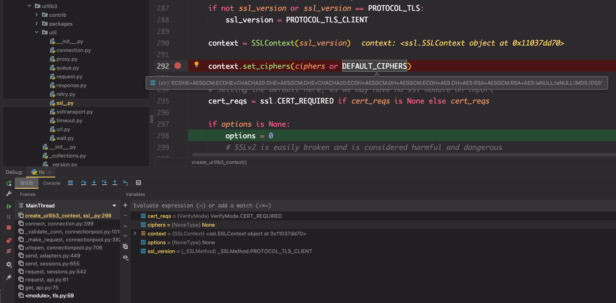Toggle Mute Breakpoints in the debug sidebar

tap(9, 251)
